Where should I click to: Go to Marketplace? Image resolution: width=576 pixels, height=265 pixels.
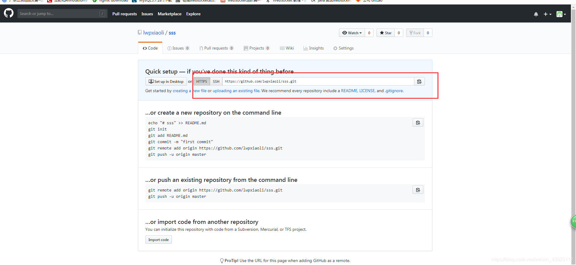click(x=169, y=14)
